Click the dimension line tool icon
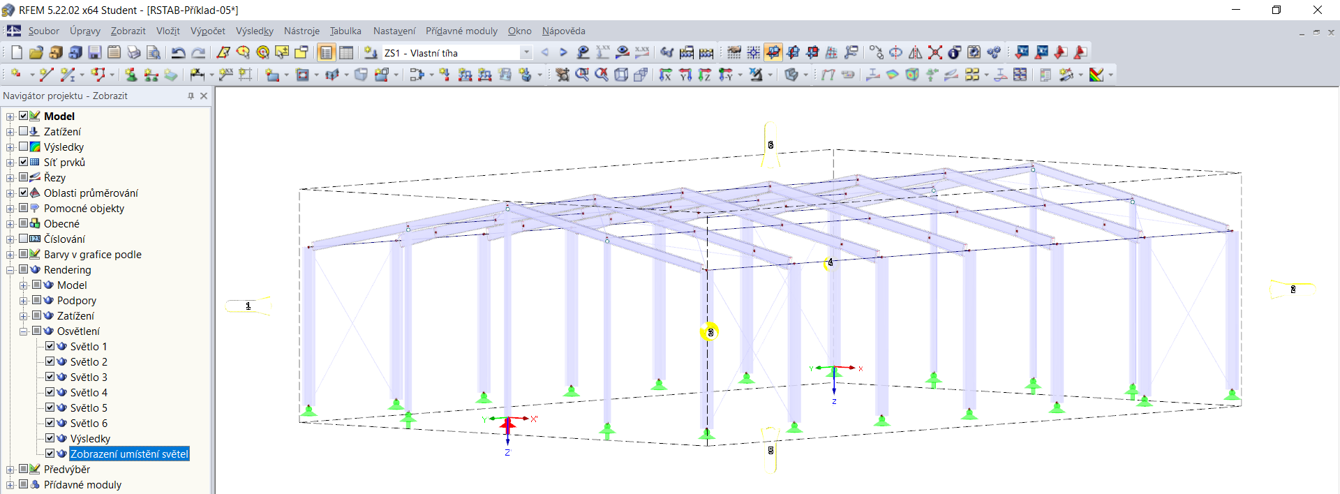 (x=198, y=74)
